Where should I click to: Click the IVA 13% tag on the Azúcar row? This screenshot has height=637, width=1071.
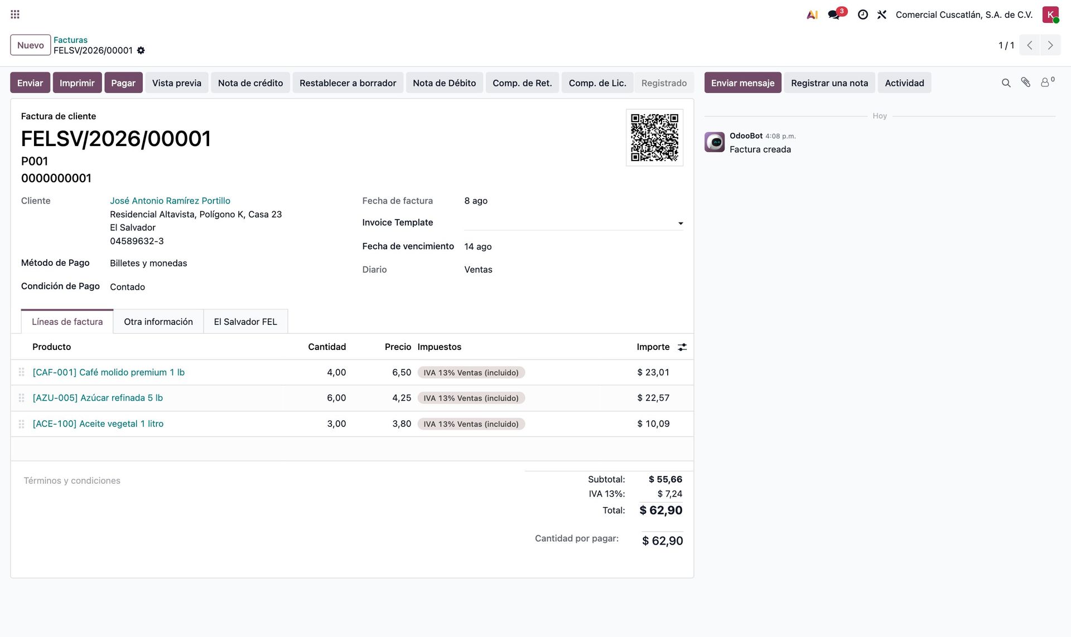471,398
